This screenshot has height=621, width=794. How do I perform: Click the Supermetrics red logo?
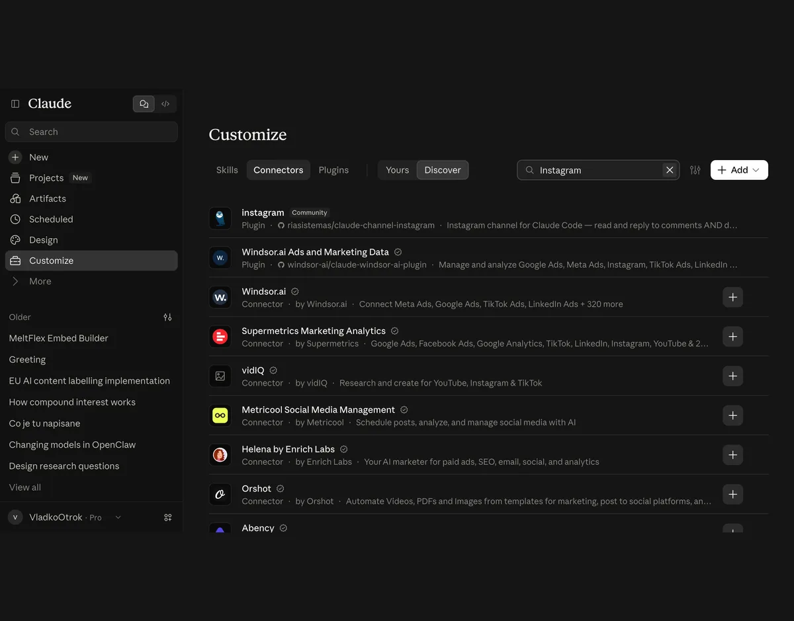coord(220,337)
